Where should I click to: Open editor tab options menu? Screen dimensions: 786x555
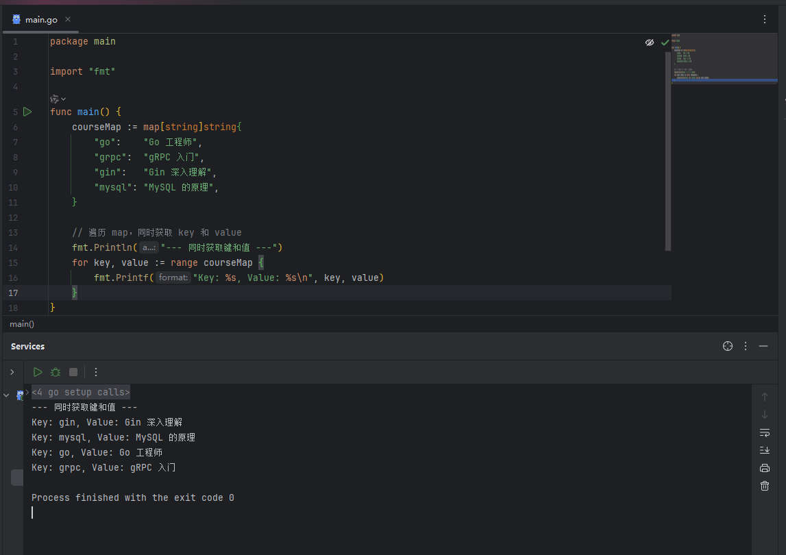(765, 19)
